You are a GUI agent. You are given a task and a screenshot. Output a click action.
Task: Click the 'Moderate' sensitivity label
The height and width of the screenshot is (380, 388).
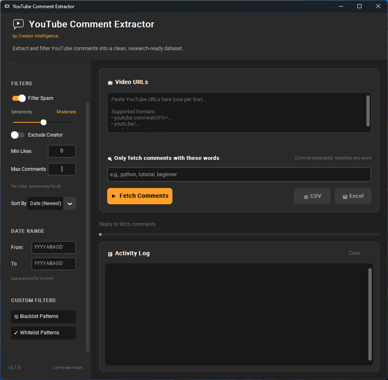point(66,112)
